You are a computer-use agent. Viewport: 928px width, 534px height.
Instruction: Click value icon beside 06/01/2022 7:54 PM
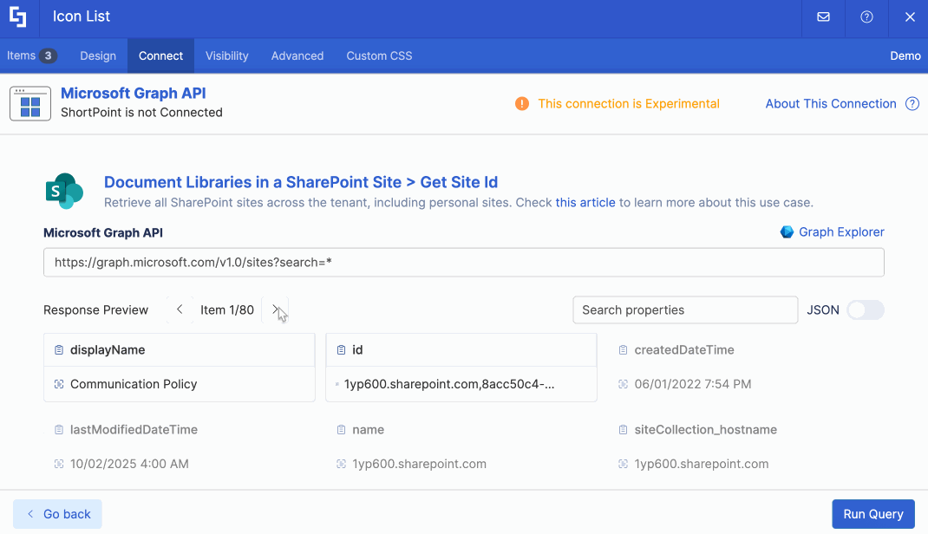623,384
